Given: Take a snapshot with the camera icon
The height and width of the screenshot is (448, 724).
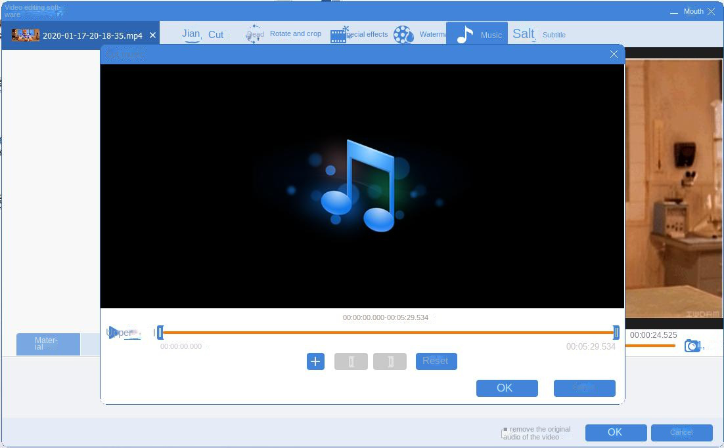Looking at the screenshot, I should pyautogui.click(x=692, y=346).
